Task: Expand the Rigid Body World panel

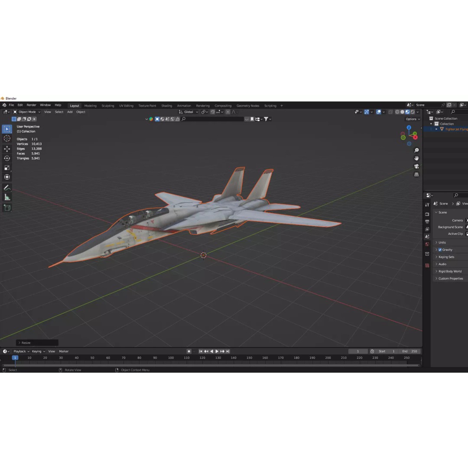Action: pyautogui.click(x=450, y=271)
